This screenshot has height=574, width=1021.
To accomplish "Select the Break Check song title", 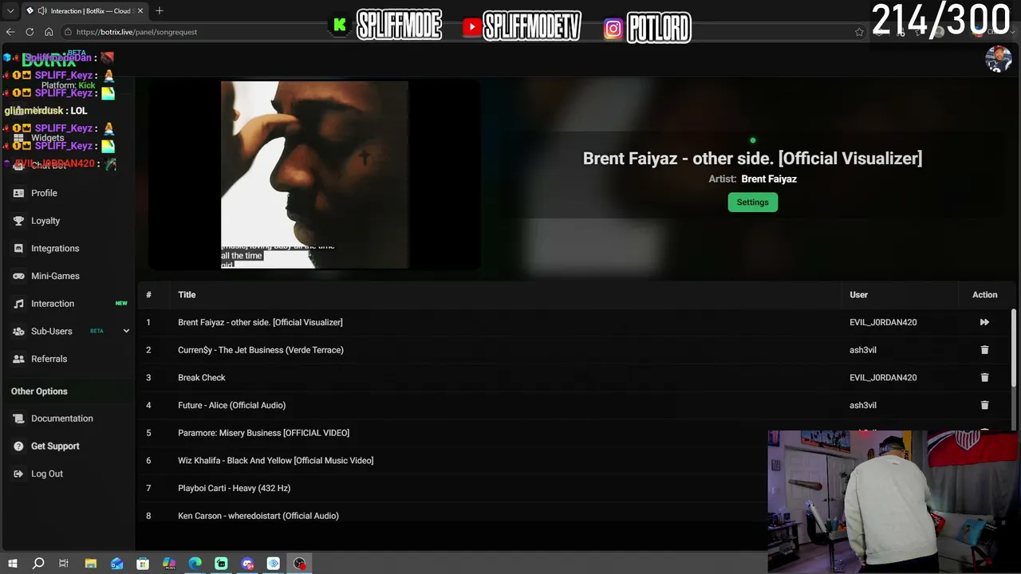I will 202,378.
